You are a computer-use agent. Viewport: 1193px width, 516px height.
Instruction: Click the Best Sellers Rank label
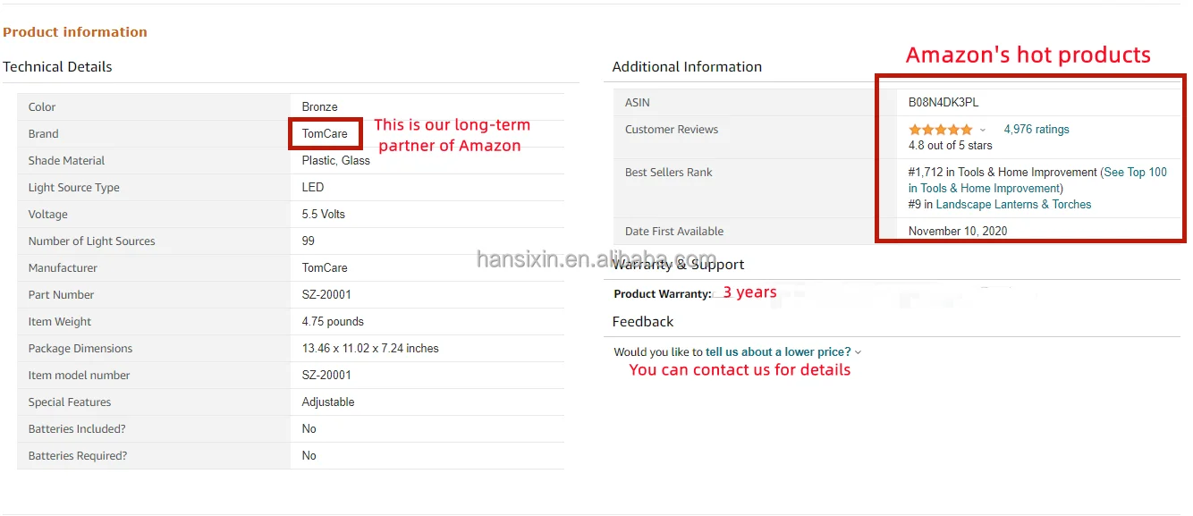(668, 173)
